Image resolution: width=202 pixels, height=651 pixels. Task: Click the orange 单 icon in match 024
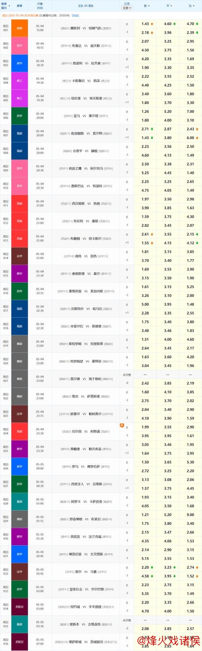[x=122, y=425]
